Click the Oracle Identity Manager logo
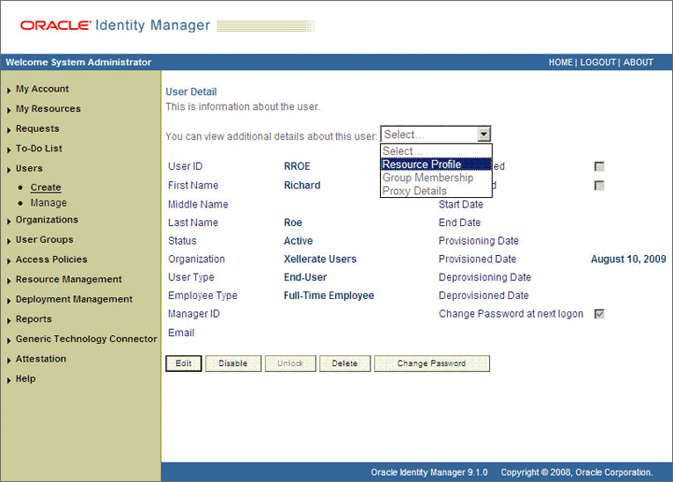This screenshot has width=673, height=482. point(115,26)
